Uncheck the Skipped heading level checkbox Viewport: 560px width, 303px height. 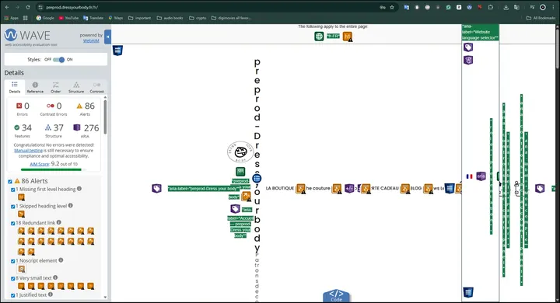[x=13, y=207]
